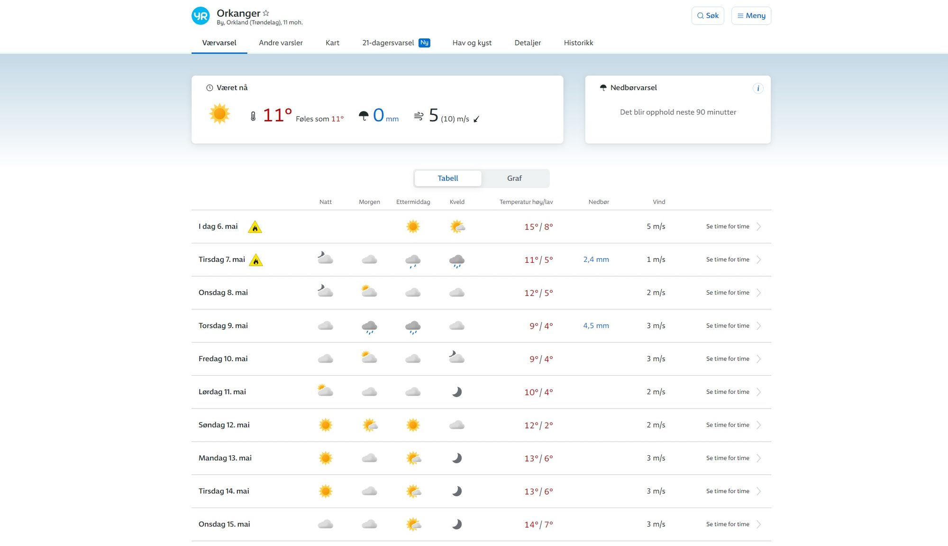Click the sun icon in Været nå
Image resolution: width=948 pixels, height=546 pixels.
219,114
